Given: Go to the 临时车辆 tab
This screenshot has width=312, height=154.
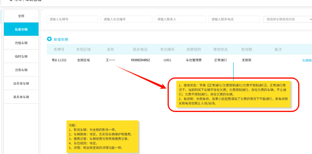Looking at the screenshot, I should pos(21,56).
